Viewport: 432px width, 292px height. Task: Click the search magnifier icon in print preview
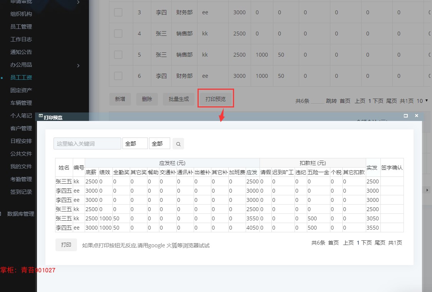pos(178,144)
